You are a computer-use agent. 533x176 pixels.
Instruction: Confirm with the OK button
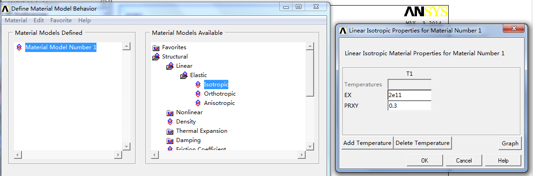424,161
